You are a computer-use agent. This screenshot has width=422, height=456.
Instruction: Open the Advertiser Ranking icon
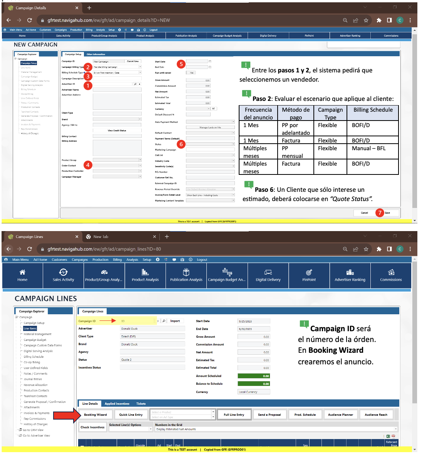coord(350,272)
